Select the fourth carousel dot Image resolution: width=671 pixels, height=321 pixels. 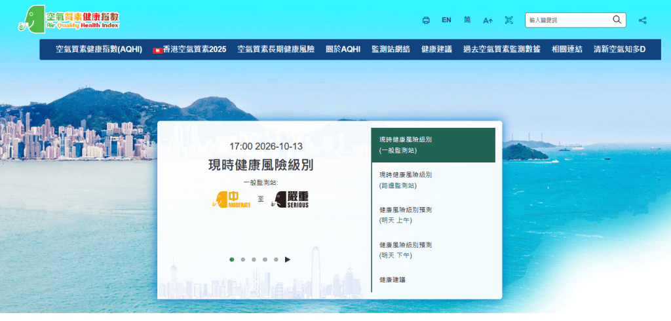(x=265, y=259)
